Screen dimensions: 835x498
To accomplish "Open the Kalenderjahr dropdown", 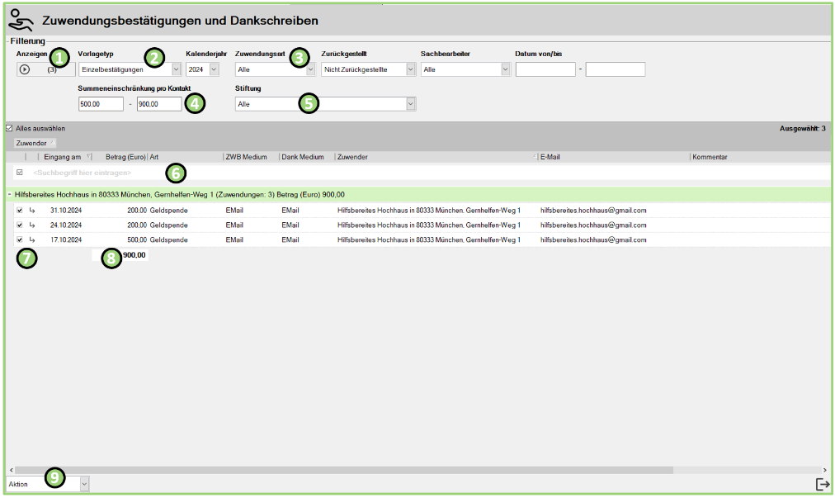I will 215,70.
